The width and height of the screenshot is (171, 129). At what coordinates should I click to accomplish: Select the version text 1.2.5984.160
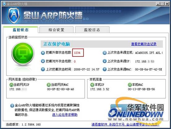click(31, 125)
